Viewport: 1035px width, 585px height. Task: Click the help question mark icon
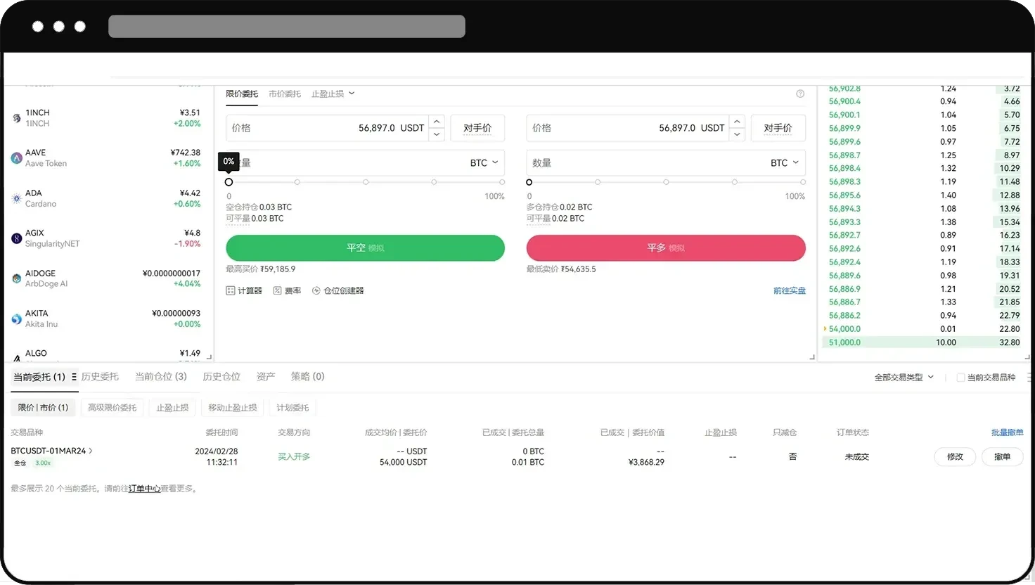click(x=799, y=93)
